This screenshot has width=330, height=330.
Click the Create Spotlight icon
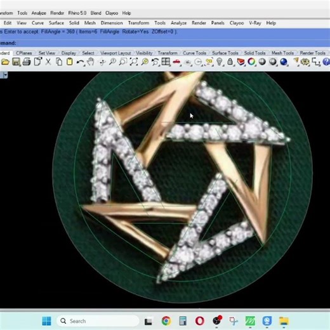(x=296, y=62)
